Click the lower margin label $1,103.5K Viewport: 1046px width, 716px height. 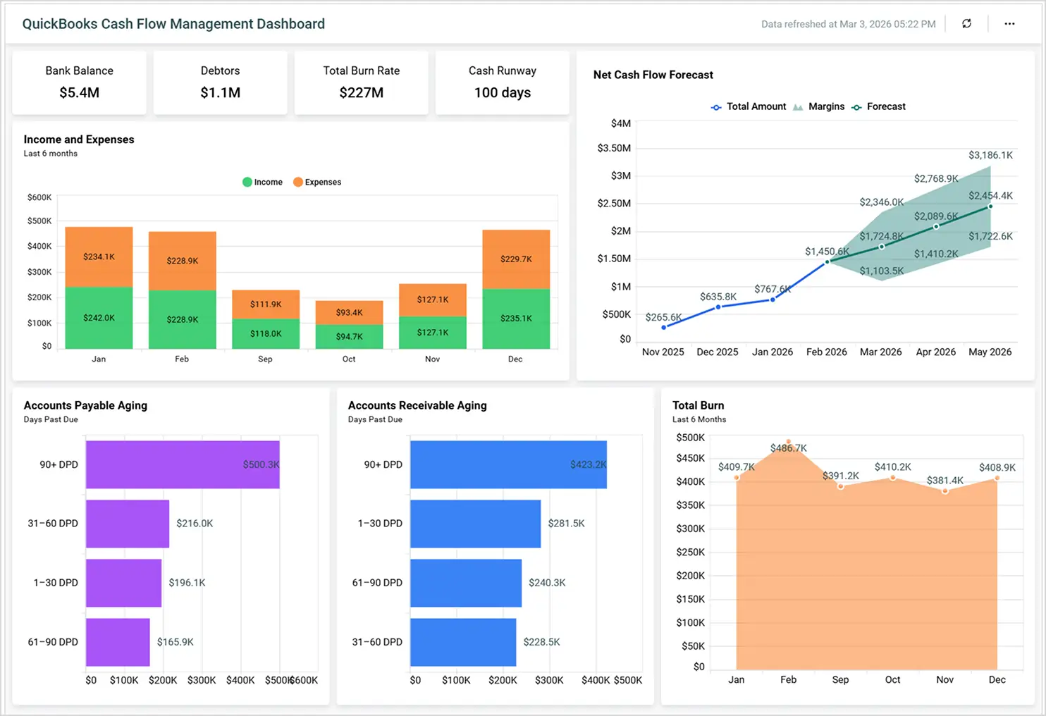click(x=881, y=271)
